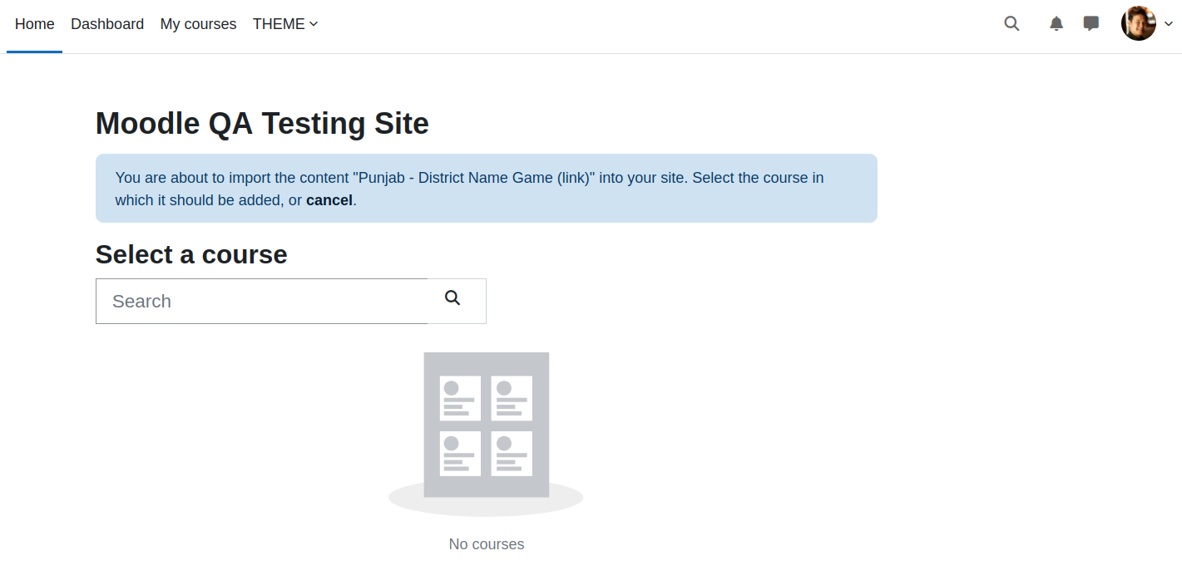This screenshot has height=585, width=1182.
Task: Open the search icon in the top navbar
Action: [1011, 23]
